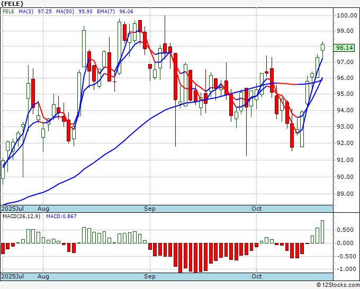Click the 91.00 price axis label

point(345,160)
